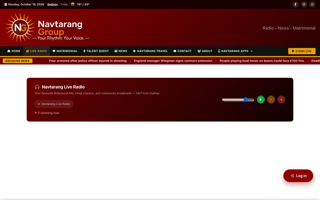320x200 pixels.
Task: Click the Listen Live button
Action: tap(302, 51)
